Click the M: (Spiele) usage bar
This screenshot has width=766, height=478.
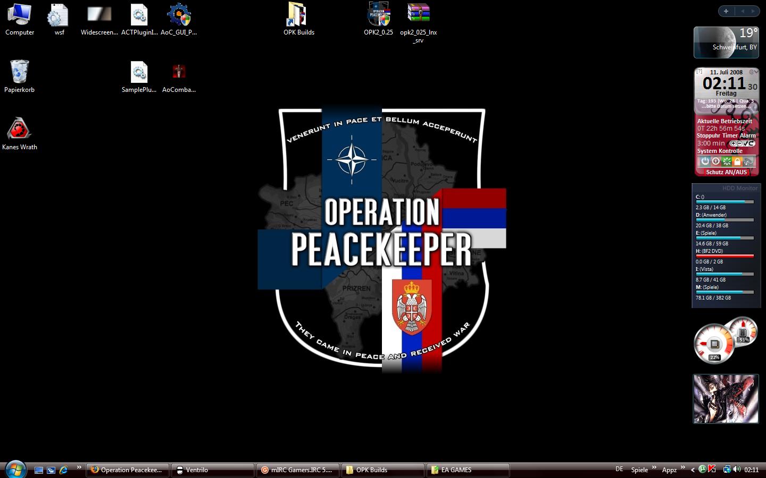[x=725, y=292]
